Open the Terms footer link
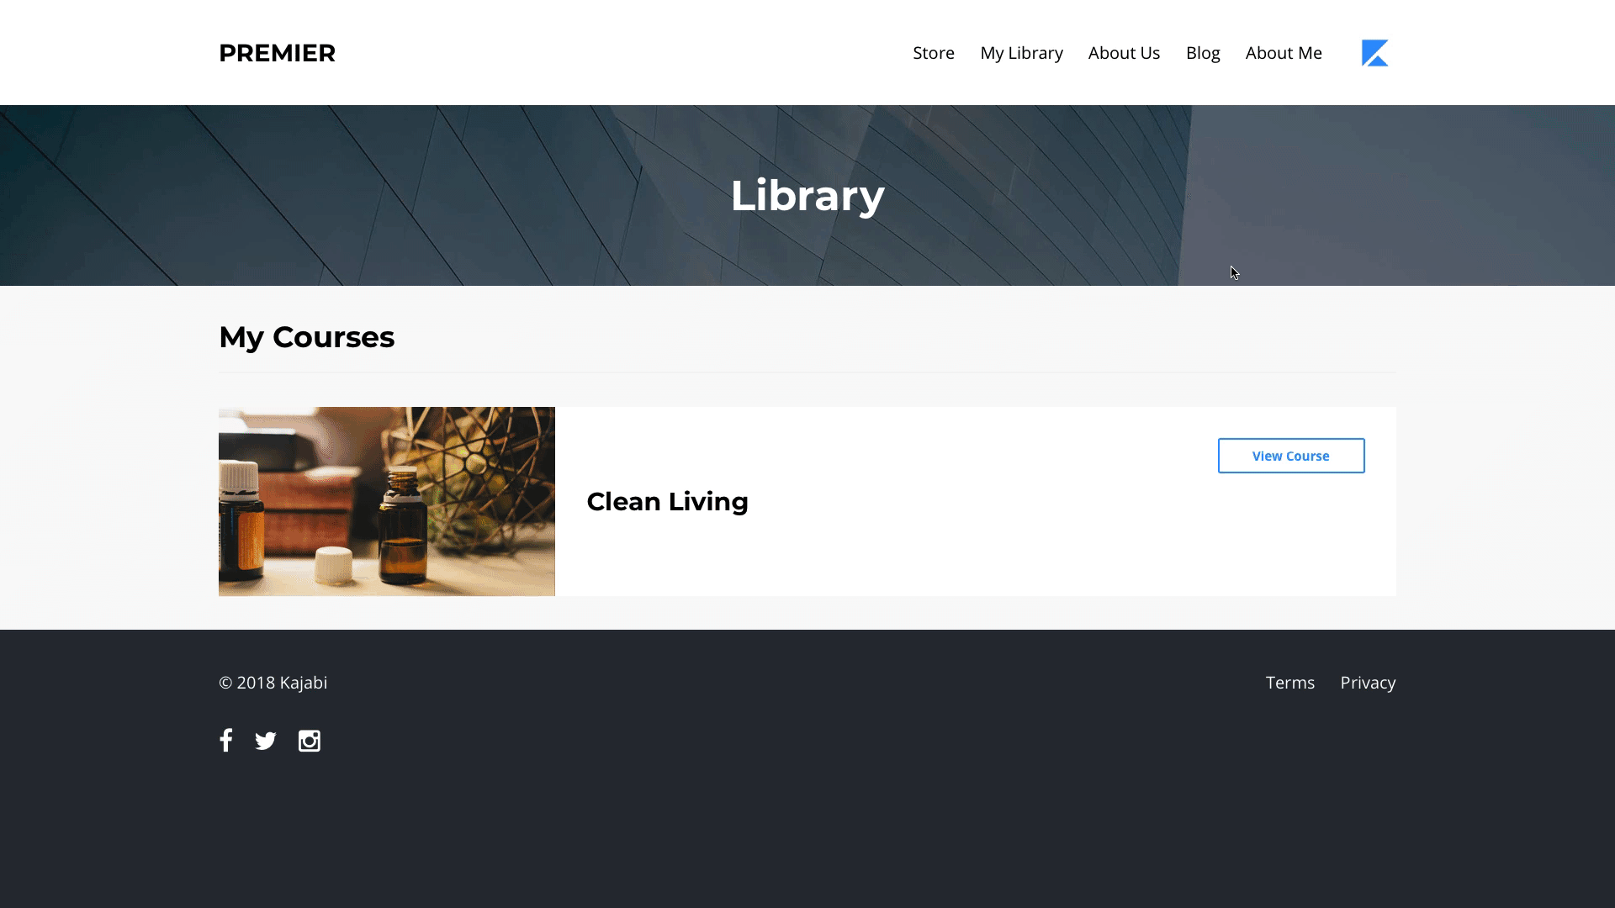 [x=1289, y=683]
